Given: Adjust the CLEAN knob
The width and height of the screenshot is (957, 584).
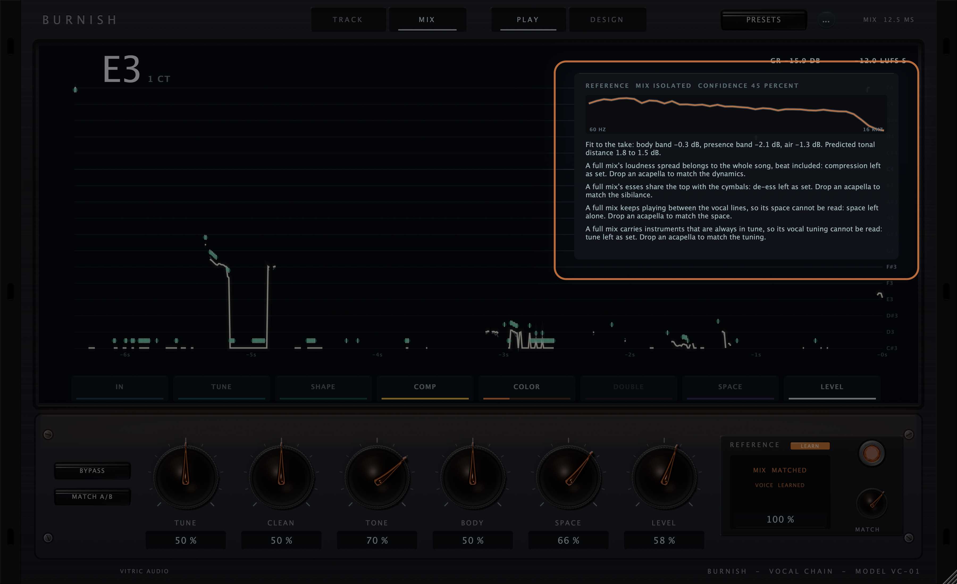Looking at the screenshot, I should coord(281,477).
